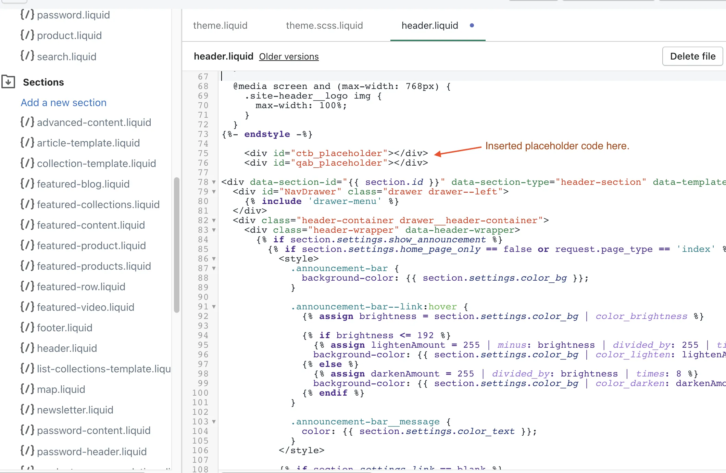
Task: Click the list-collections-template file icon
Action: coord(27,369)
